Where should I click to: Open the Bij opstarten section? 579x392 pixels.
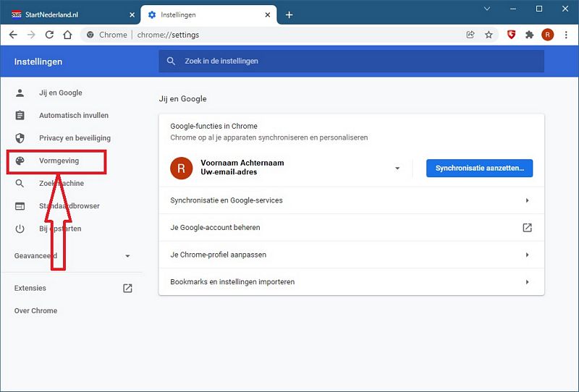point(60,229)
